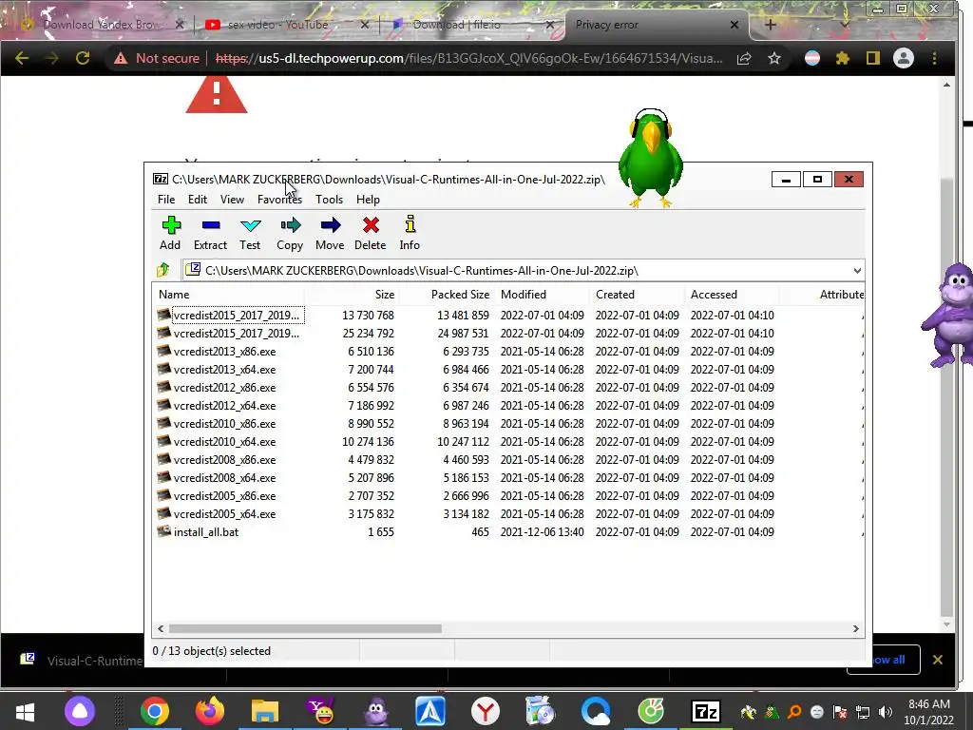This screenshot has height=730, width=973.
Task: Switch to 7-Zip taskbar icon
Action: click(706, 711)
